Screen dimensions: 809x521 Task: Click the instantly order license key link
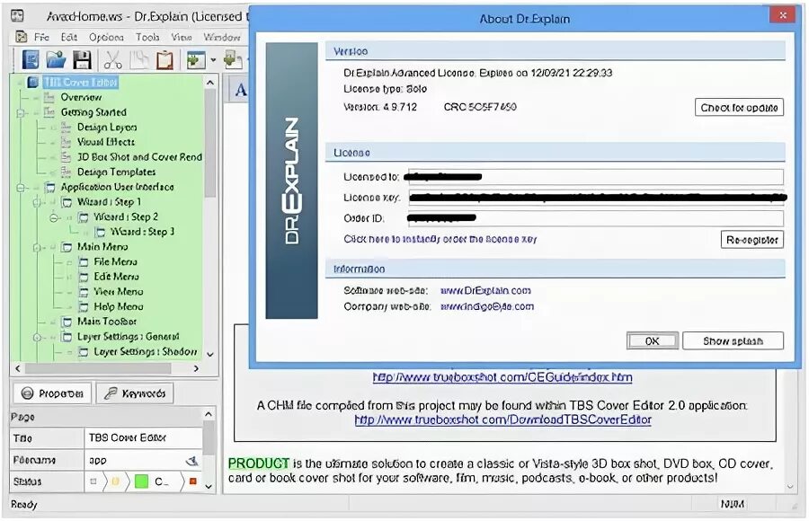click(440, 239)
